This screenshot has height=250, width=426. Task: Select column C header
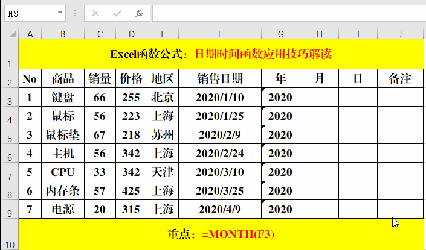100,34
